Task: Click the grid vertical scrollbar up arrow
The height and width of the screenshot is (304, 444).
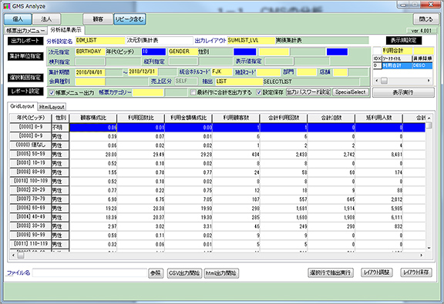Action: click(x=429, y=119)
